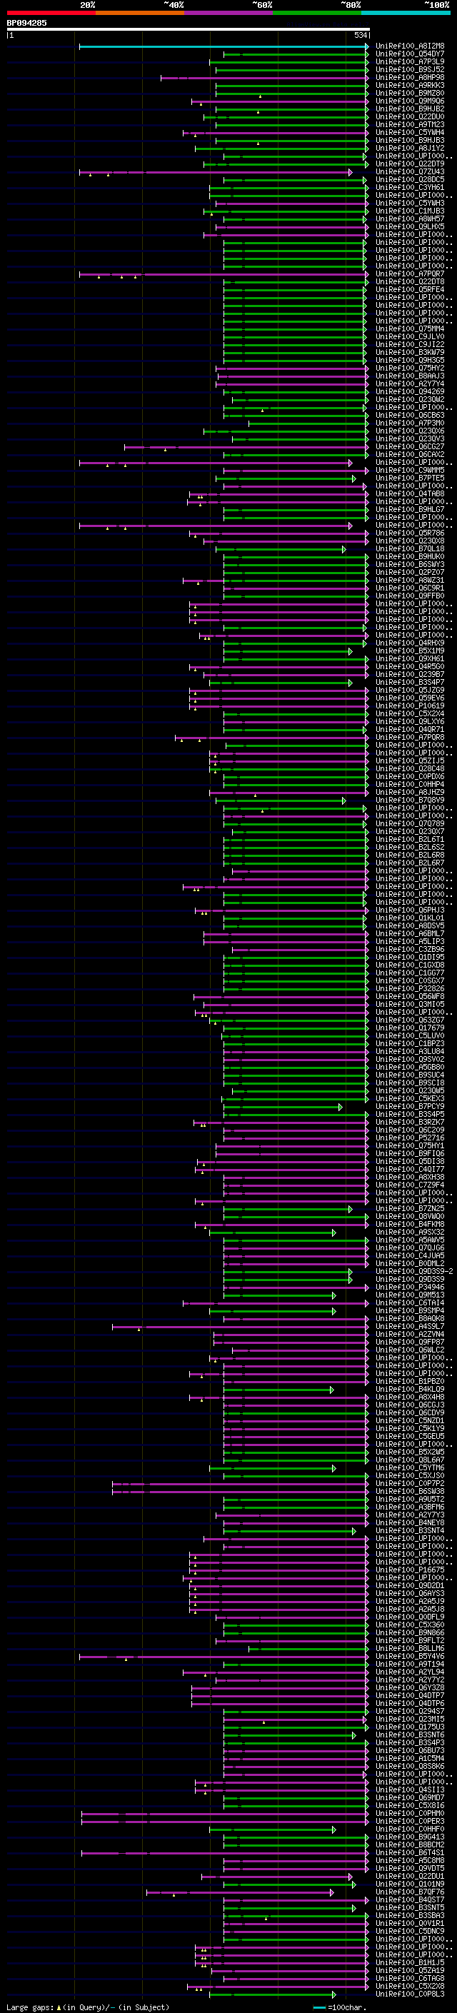
Task: Select label UniRef100_Q56WF8
Action: [x=410, y=997]
